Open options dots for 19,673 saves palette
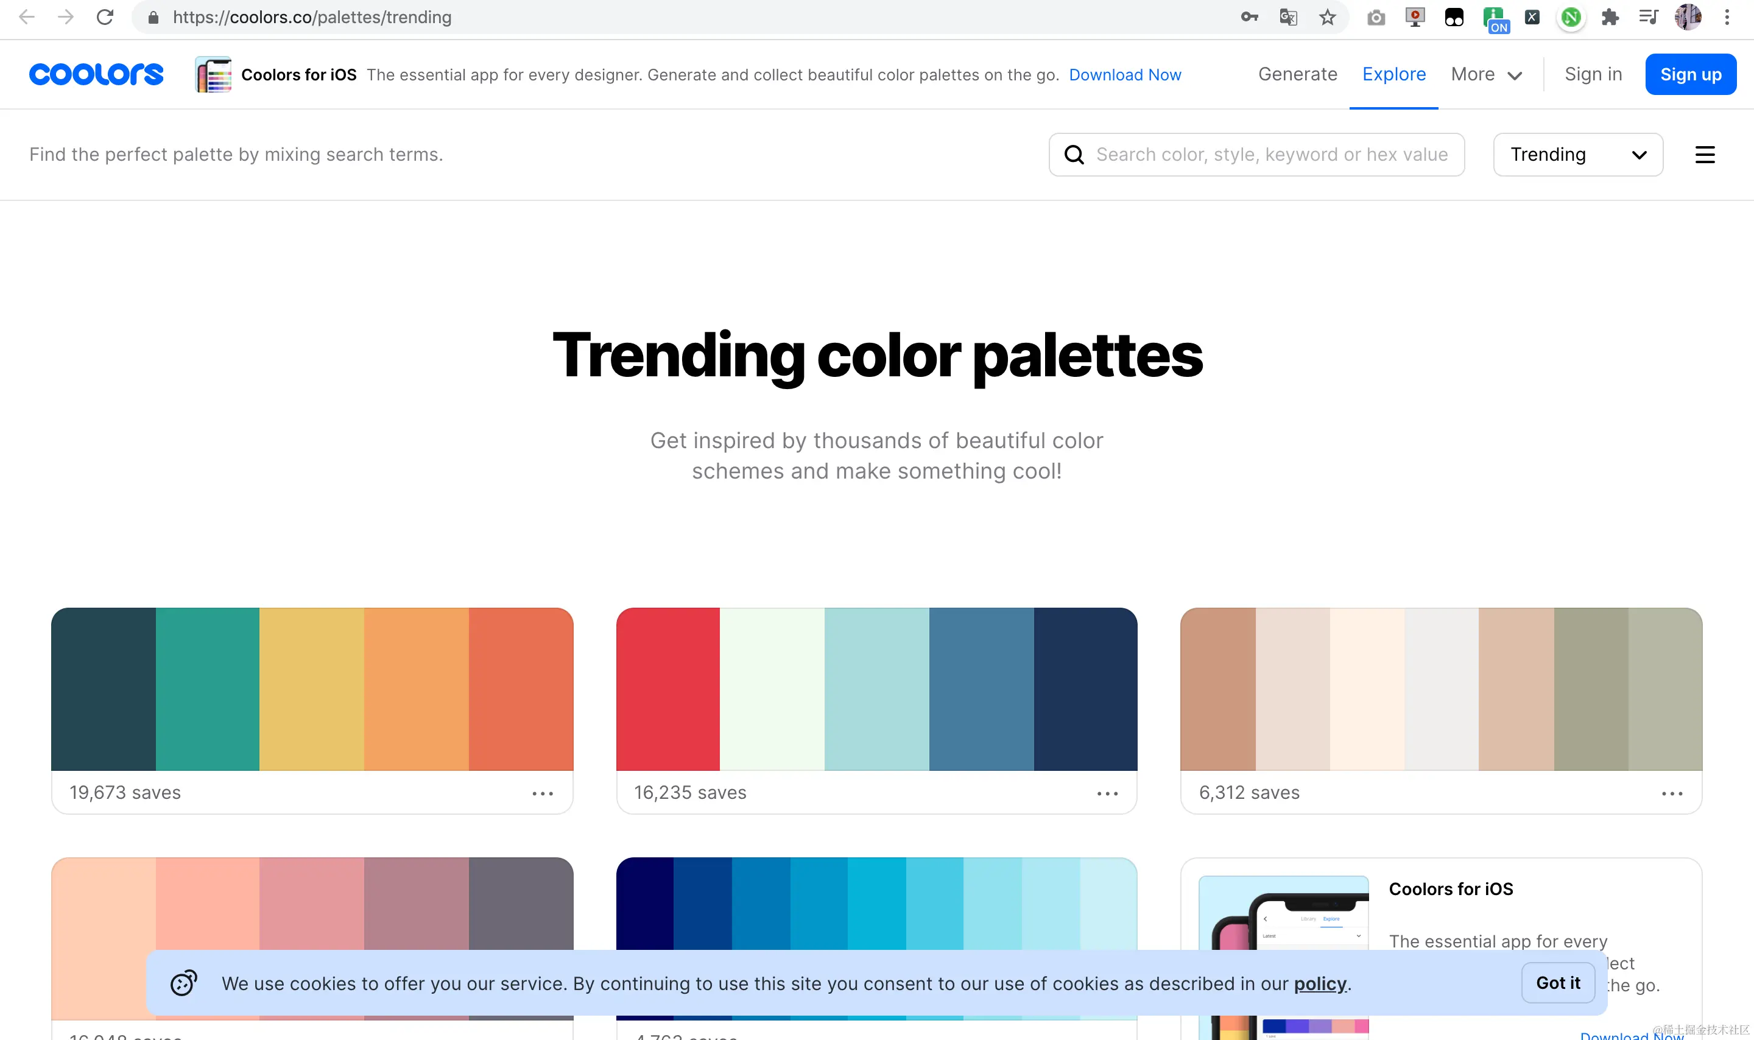 click(543, 793)
